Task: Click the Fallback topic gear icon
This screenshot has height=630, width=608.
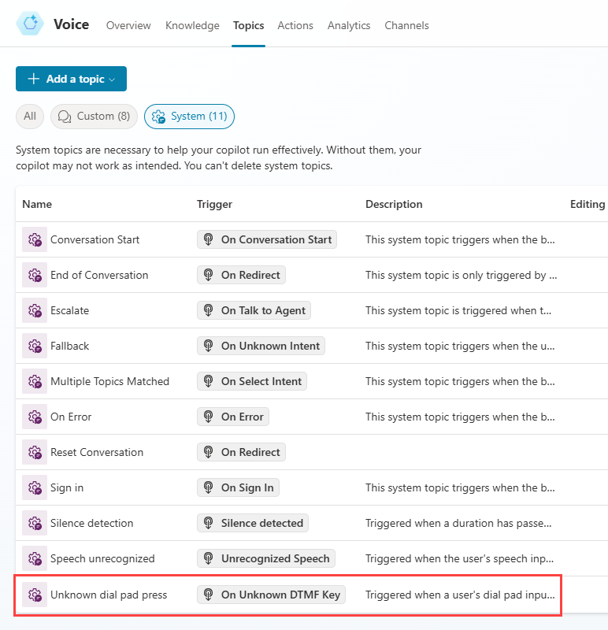Action: click(35, 346)
